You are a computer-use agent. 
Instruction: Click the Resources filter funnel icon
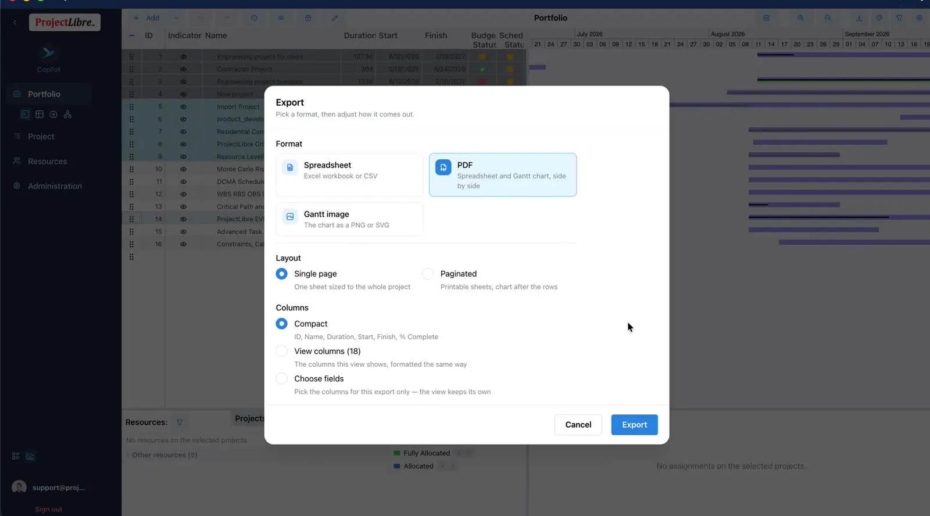point(180,422)
